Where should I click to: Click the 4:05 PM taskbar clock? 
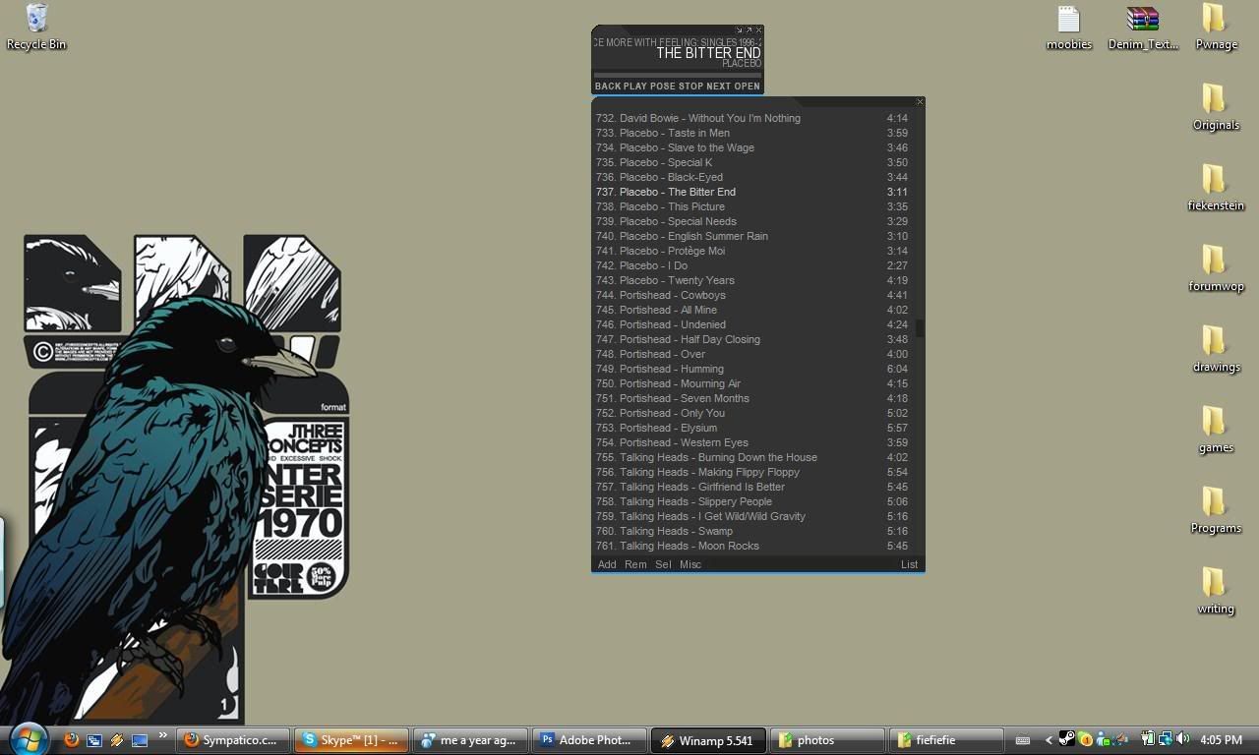1221,740
